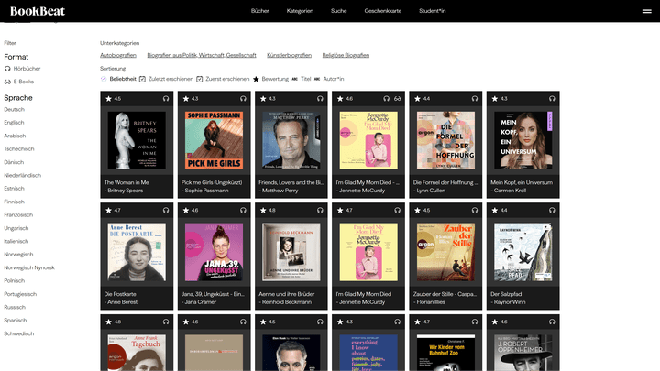
Task: Open the Autobiografien subcategory link
Action: tap(118, 55)
